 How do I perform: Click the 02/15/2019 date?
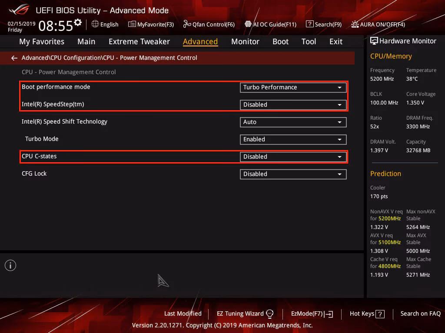click(22, 24)
